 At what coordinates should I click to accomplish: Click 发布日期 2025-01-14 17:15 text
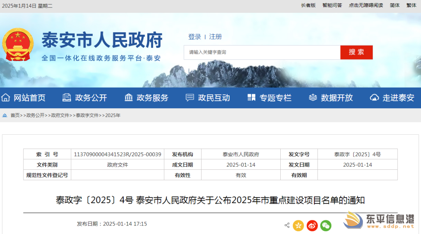tap(112, 224)
